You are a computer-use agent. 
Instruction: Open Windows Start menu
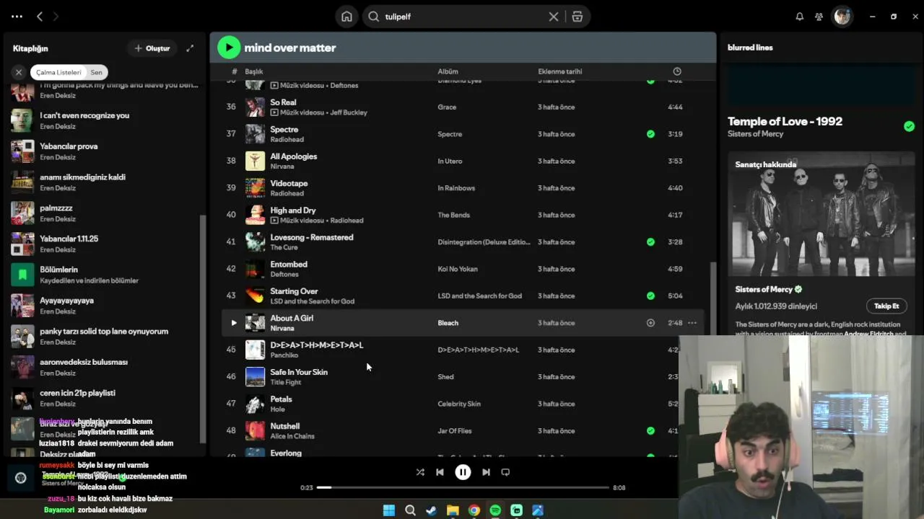coord(389,510)
